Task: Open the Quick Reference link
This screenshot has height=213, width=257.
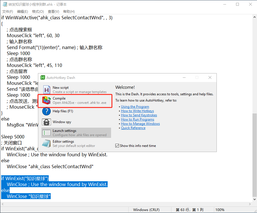Action: [x=133, y=128]
